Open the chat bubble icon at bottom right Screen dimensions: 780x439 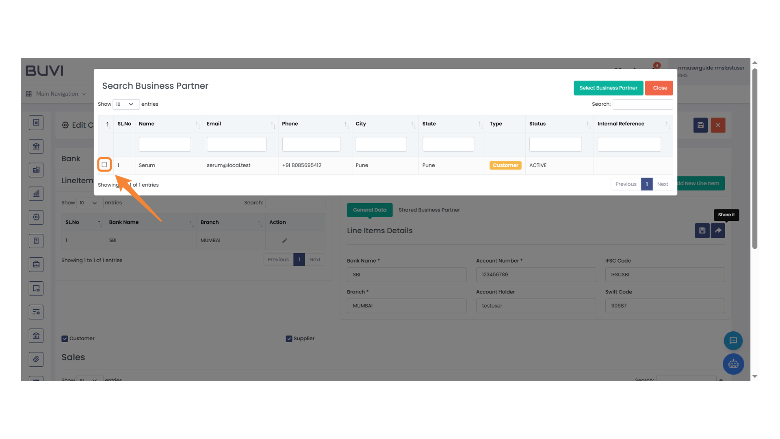[x=733, y=341]
